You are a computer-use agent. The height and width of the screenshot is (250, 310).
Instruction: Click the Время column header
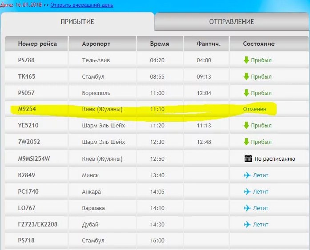point(159,44)
